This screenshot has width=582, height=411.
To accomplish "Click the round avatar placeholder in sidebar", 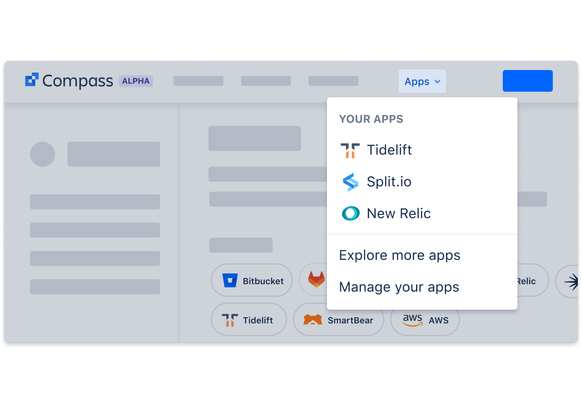I will point(43,154).
